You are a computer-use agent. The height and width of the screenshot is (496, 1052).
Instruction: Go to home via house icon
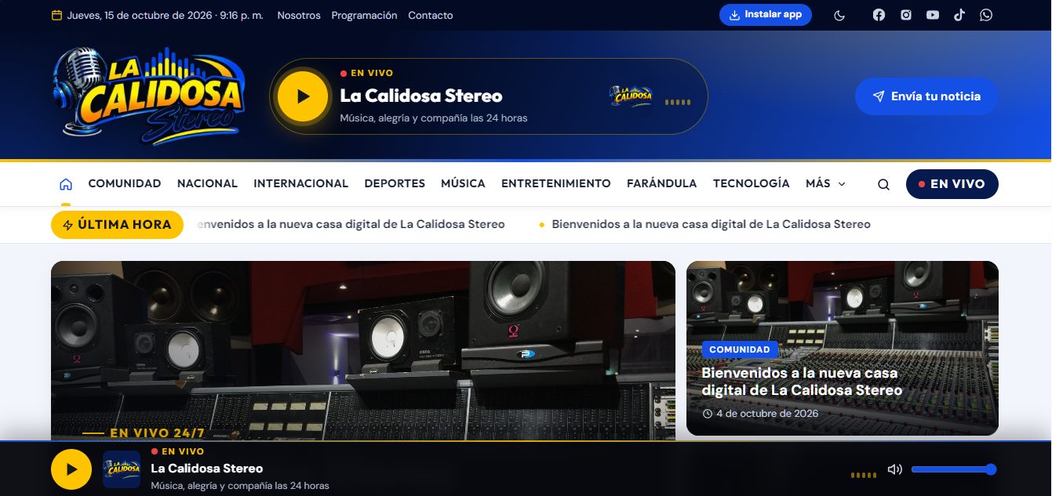(x=66, y=184)
